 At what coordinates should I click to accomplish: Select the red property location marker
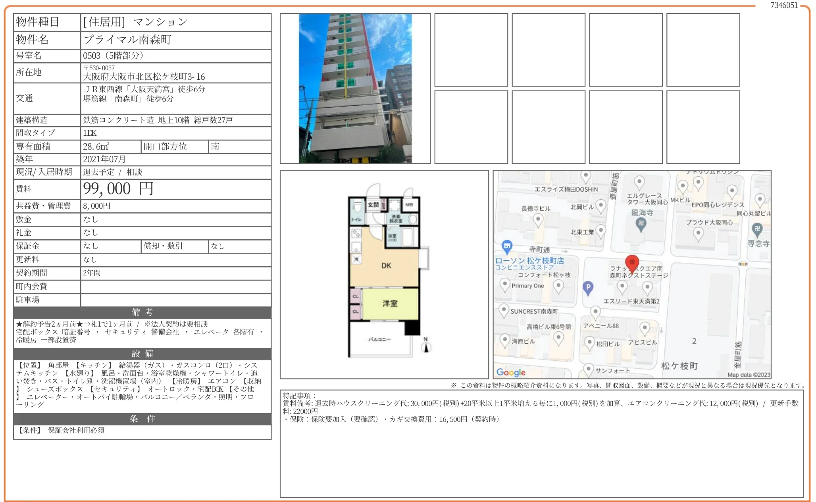pyautogui.click(x=632, y=262)
